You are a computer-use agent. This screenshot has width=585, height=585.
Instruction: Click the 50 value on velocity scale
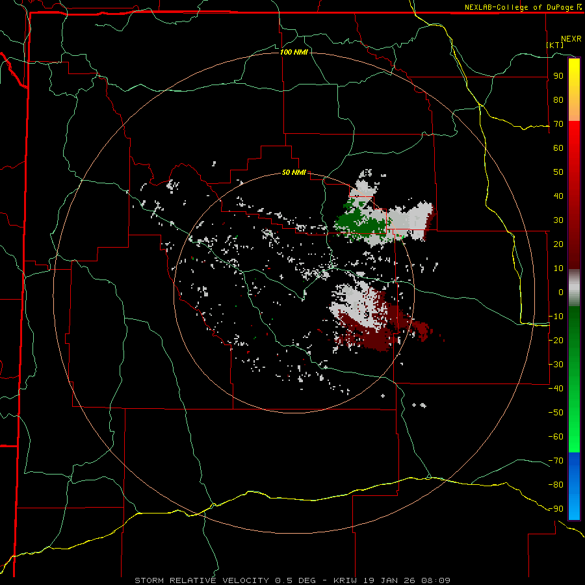click(x=558, y=172)
